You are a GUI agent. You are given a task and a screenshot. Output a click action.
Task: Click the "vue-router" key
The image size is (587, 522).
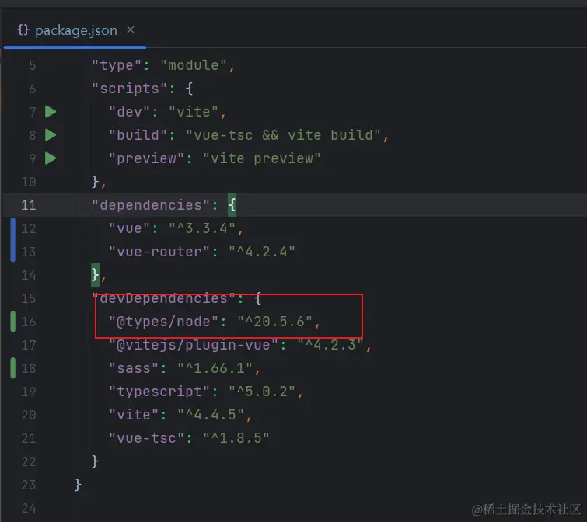[159, 252]
